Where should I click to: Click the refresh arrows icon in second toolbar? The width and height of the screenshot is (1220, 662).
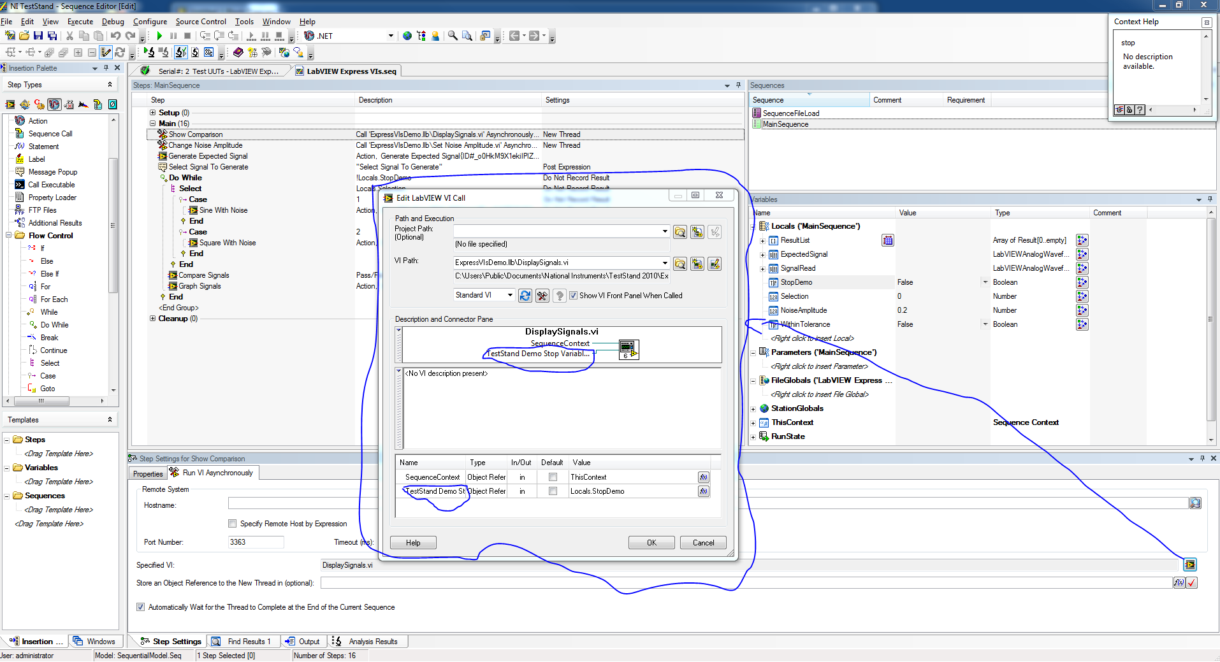[x=120, y=52]
